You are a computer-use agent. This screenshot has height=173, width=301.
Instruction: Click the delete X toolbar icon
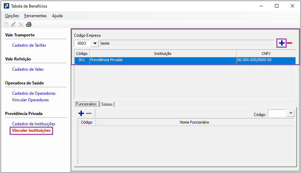pyautogui.click(x=21, y=25)
